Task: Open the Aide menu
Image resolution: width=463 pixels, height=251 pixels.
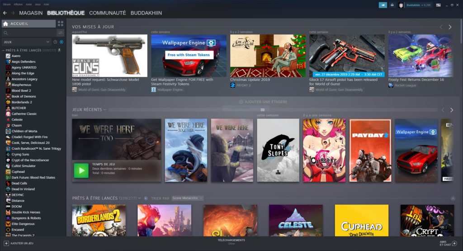Action: tap(46, 5)
